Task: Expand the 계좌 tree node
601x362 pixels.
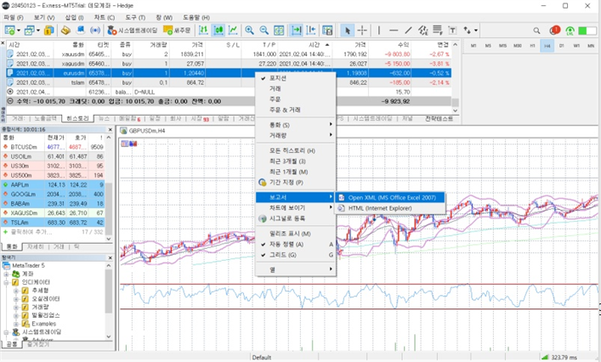Action: point(6,274)
